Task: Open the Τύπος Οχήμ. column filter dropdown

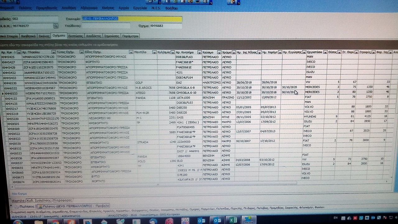Action: pyautogui.click(x=82, y=52)
